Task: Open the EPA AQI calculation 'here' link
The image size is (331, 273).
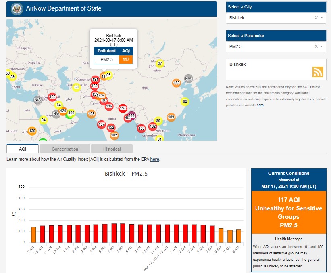Action: pyautogui.click(x=154, y=160)
